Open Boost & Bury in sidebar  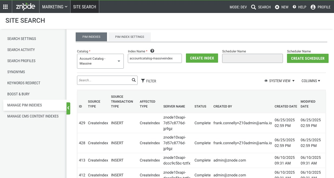(18, 94)
